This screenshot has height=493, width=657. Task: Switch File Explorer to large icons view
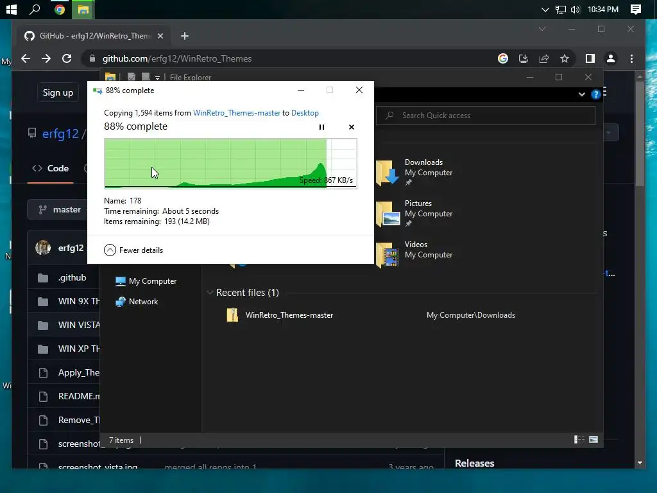click(593, 439)
